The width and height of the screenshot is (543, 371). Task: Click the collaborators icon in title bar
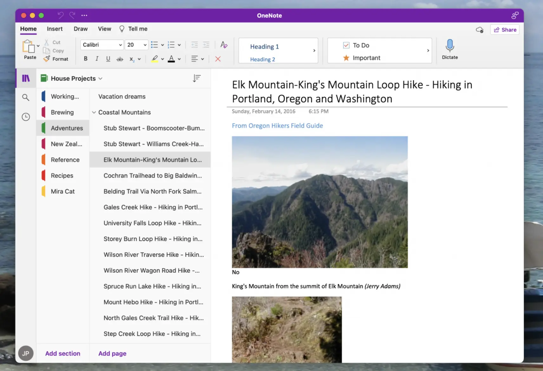(515, 15)
